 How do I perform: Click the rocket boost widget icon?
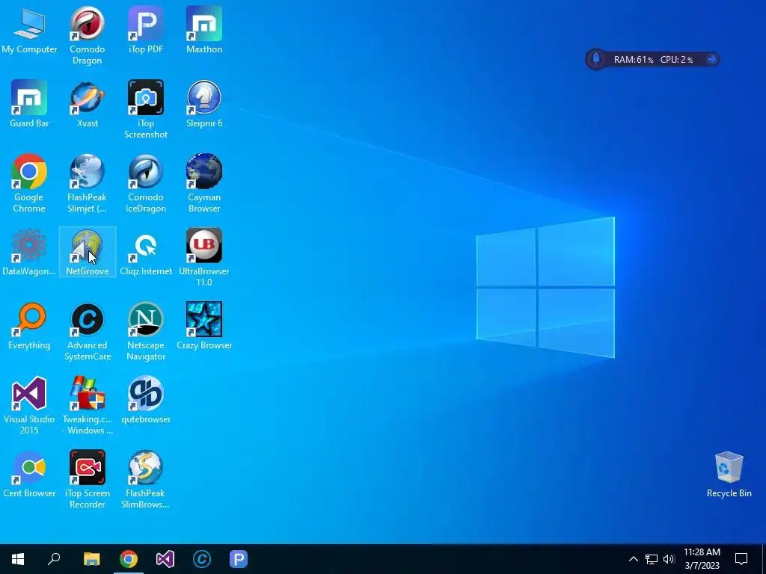[596, 60]
